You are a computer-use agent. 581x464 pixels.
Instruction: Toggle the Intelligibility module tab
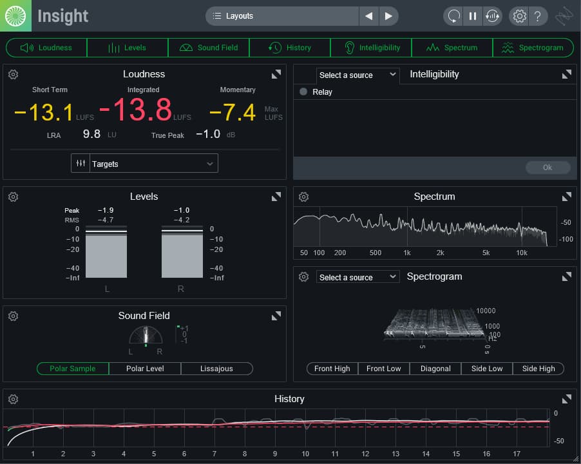tap(371, 48)
